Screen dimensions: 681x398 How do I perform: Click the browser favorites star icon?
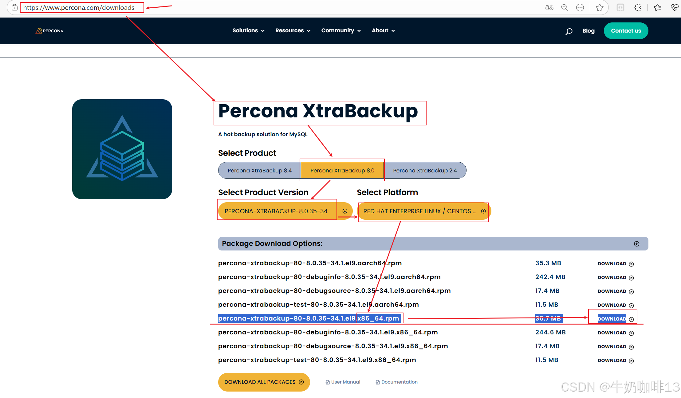[600, 8]
